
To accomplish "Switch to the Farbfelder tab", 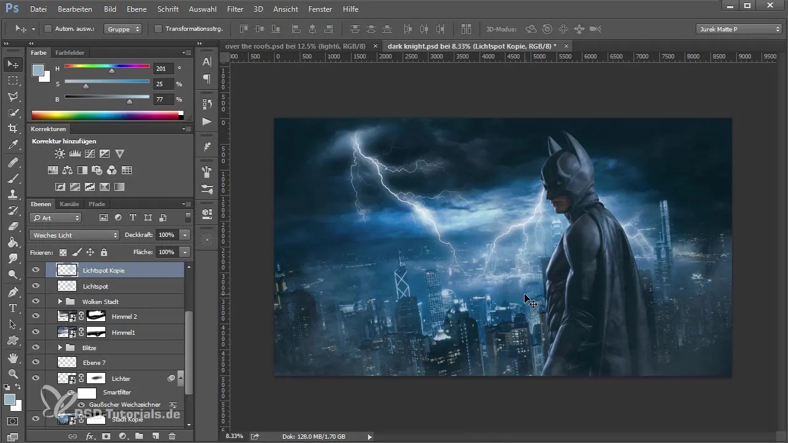I will pyautogui.click(x=70, y=53).
